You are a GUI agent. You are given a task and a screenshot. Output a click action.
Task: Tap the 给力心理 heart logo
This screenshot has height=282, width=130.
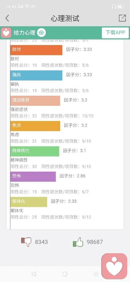tap(6, 33)
